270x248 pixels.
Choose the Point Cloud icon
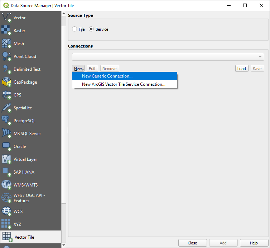click(6, 56)
